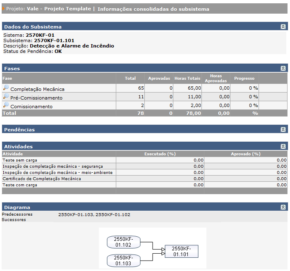The height and width of the screenshot is (271, 290).
Task: Click description Detecção e Alarme de Incêndio
Action: (72, 46)
